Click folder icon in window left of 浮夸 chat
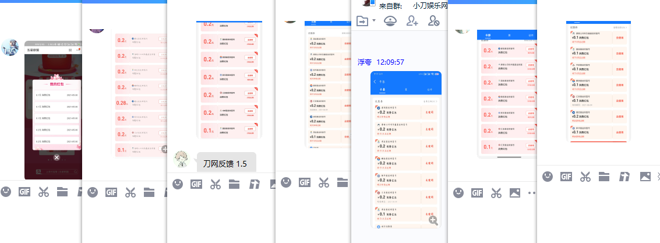660x243 pixels. (x=343, y=182)
